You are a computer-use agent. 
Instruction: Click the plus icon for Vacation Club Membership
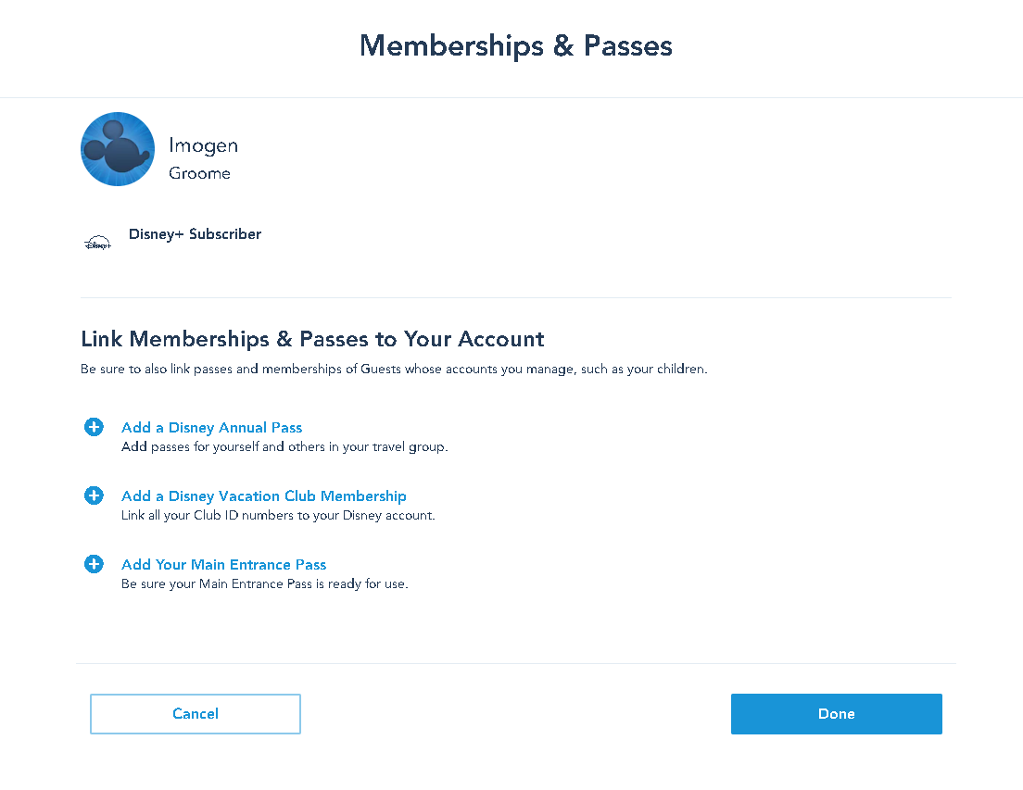pos(94,495)
